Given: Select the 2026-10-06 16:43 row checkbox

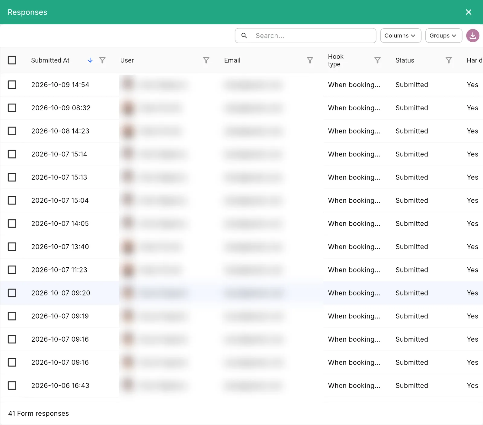Looking at the screenshot, I should (12, 385).
